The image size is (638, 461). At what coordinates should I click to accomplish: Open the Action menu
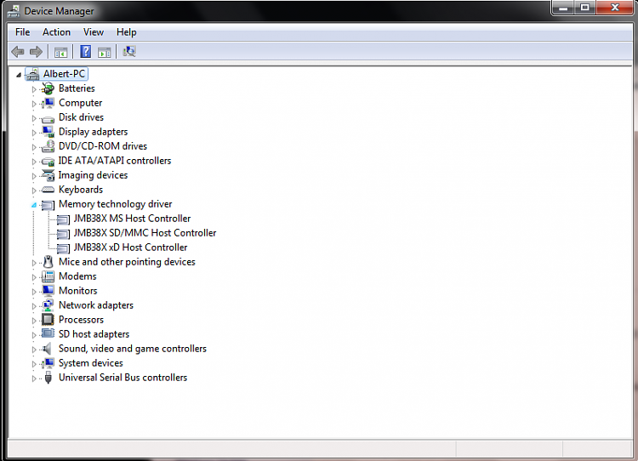tap(56, 32)
